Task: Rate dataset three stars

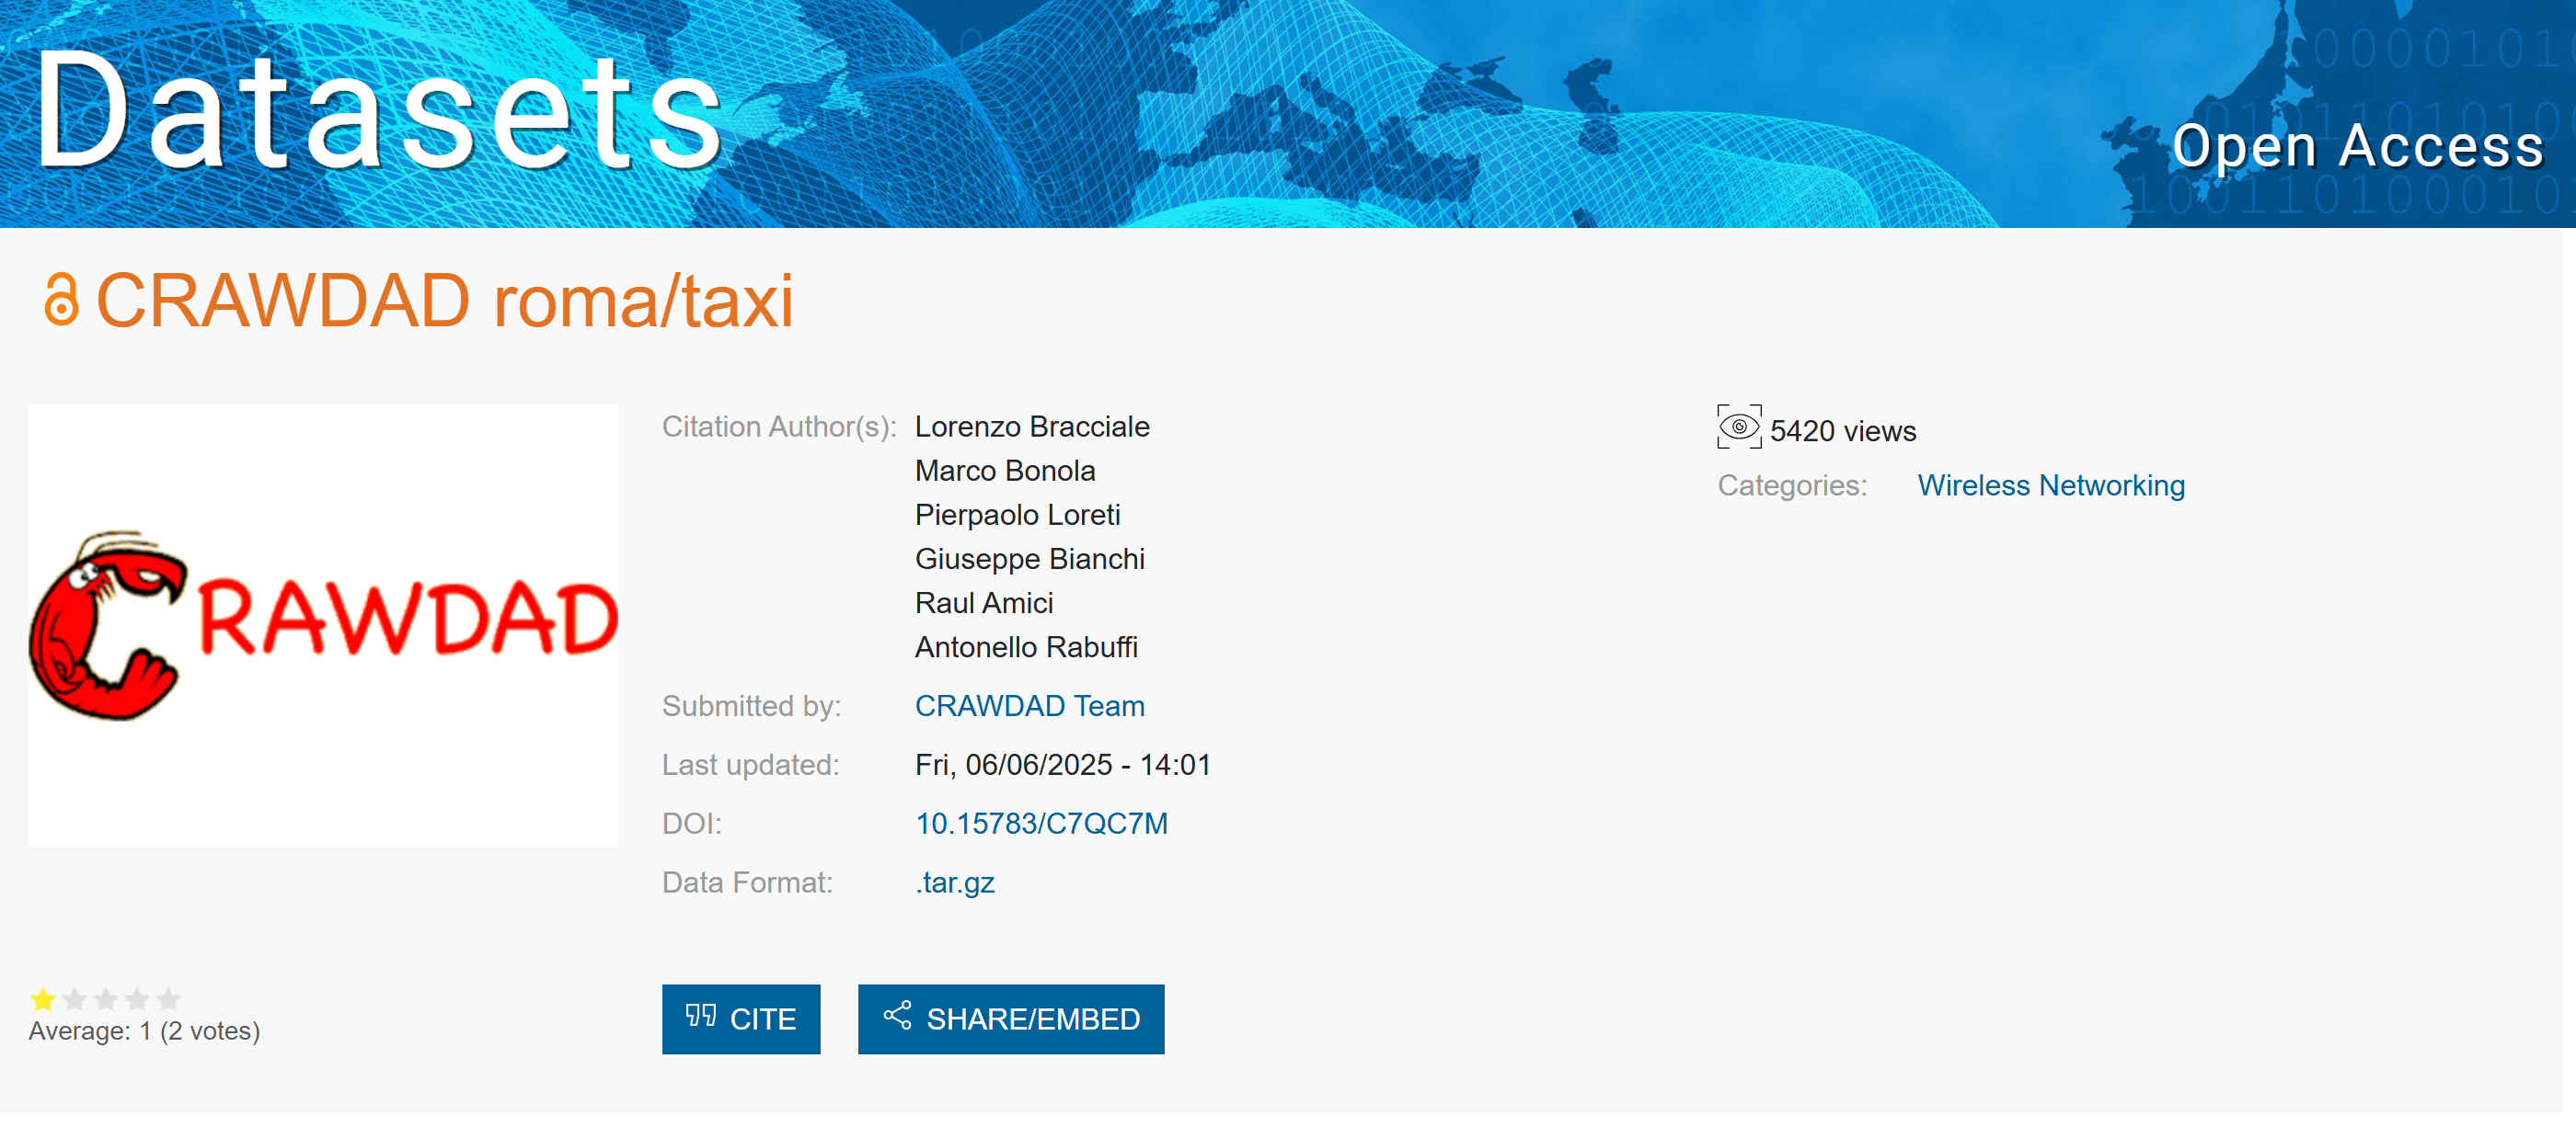Action: (106, 998)
